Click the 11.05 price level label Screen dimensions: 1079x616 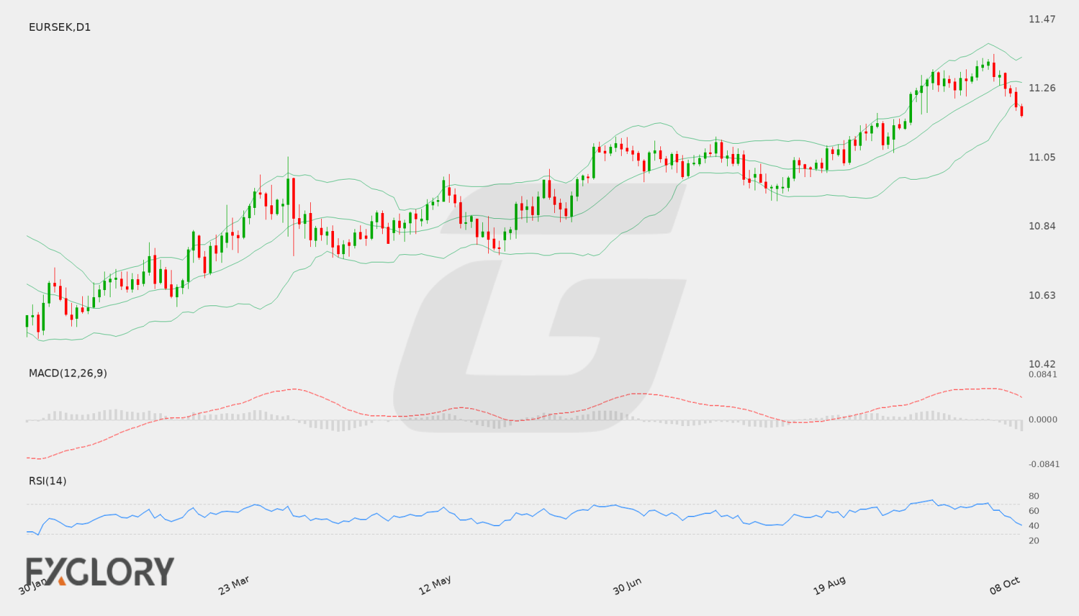point(1042,157)
